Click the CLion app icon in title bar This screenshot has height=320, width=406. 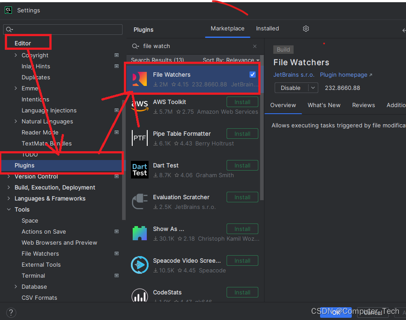click(8, 10)
